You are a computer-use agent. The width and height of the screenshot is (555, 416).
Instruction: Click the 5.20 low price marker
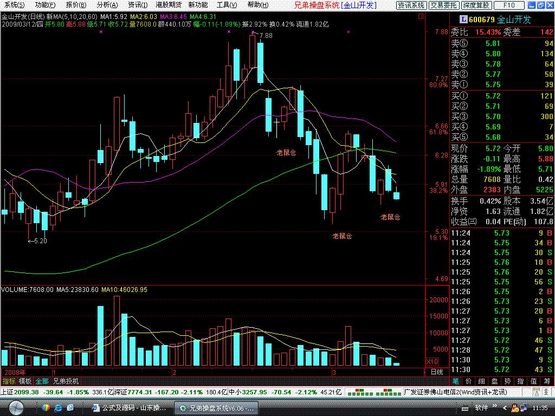40,241
